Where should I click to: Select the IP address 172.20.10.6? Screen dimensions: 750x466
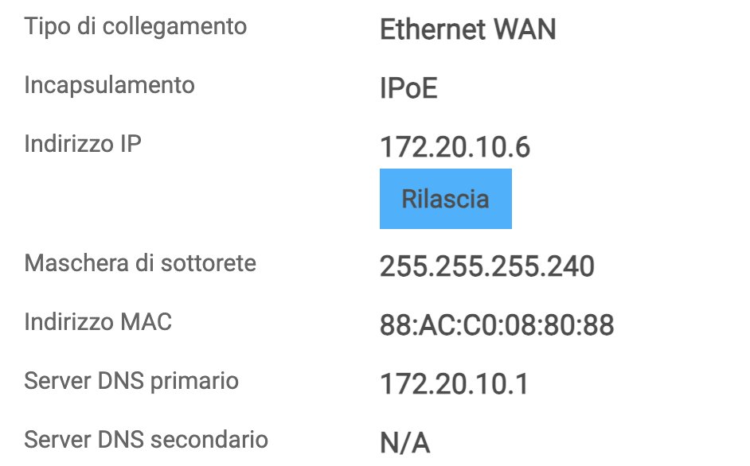pos(455,148)
